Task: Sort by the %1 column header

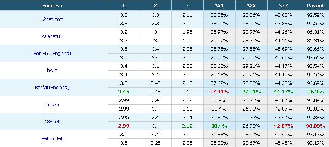Action: 219,6
